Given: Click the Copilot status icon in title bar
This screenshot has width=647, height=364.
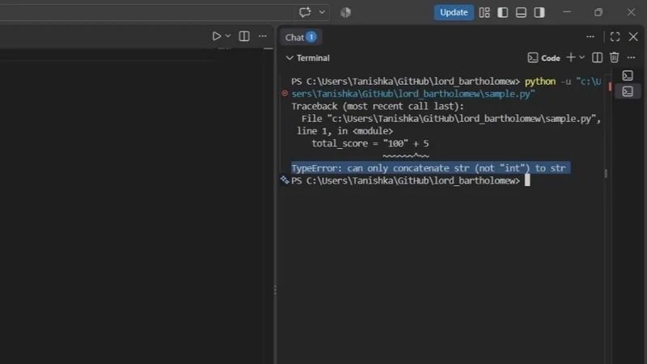Looking at the screenshot, I should pos(345,13).
